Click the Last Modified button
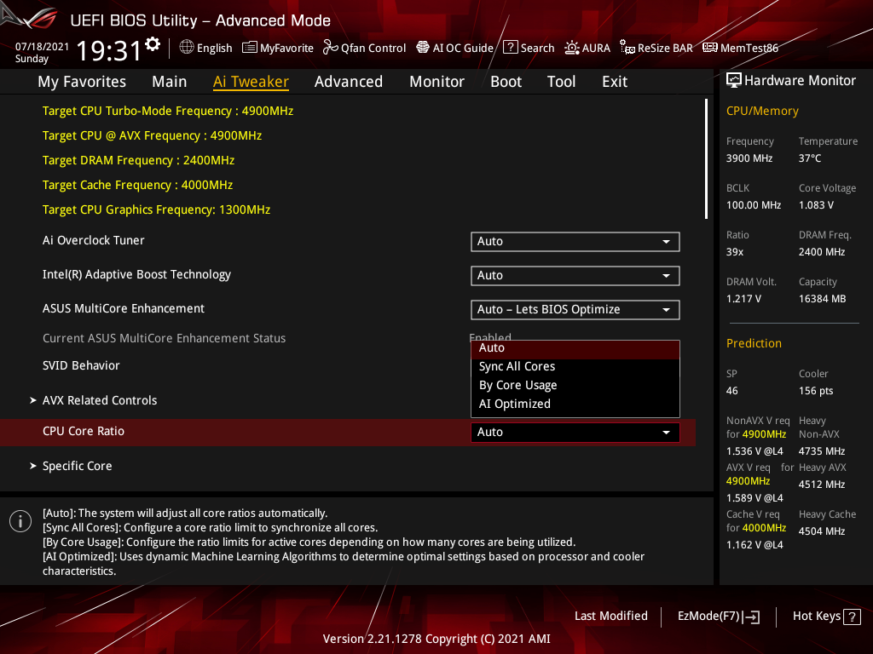873x654 pixels. pos(610,616)
